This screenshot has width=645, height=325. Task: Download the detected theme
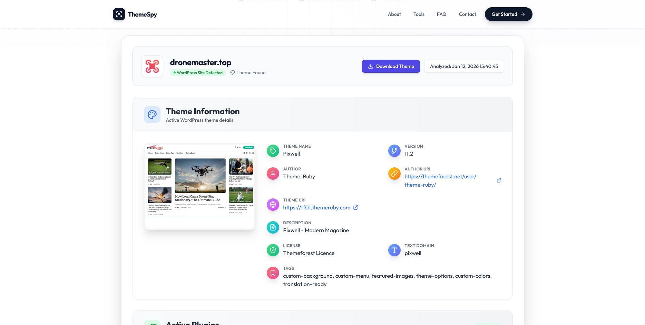coord(391,66)
